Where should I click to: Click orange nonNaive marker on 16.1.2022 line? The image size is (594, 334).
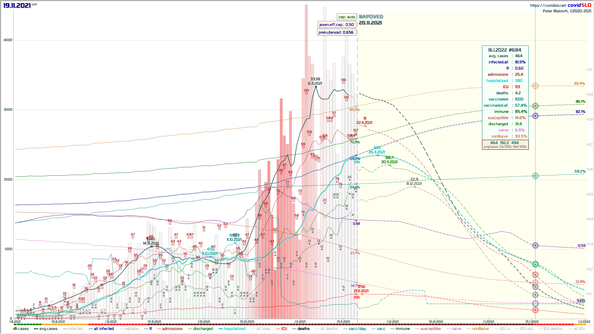(536, 86)
